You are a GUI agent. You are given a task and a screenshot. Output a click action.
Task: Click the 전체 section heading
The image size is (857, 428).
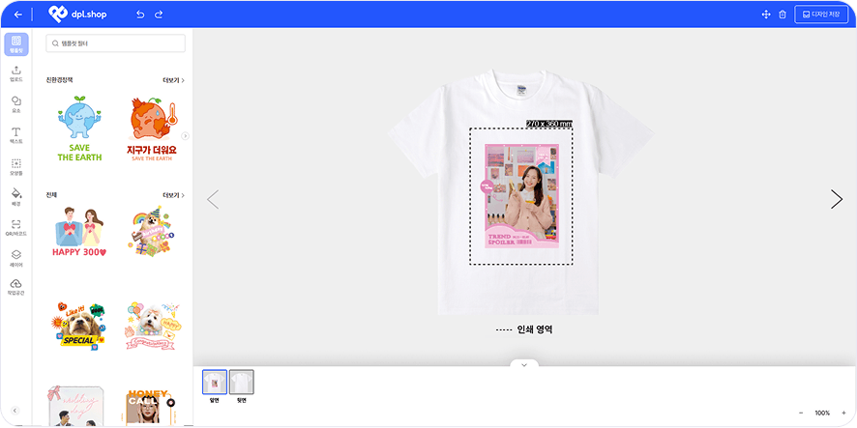click(51, 195)
